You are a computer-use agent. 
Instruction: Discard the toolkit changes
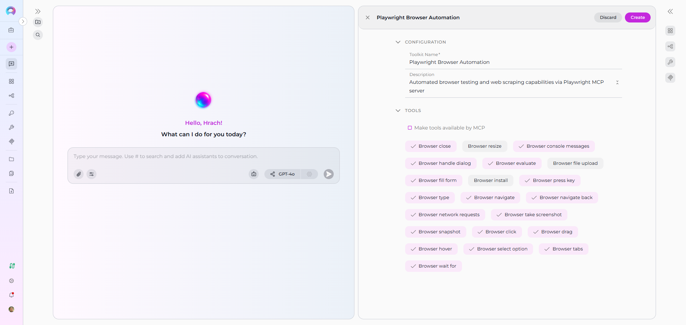[x=608, y=17]
